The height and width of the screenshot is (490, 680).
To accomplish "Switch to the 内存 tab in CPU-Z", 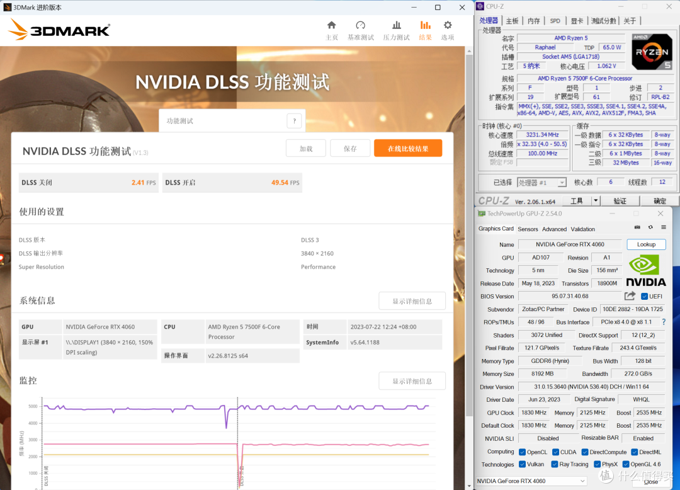I will click(534, 21).
